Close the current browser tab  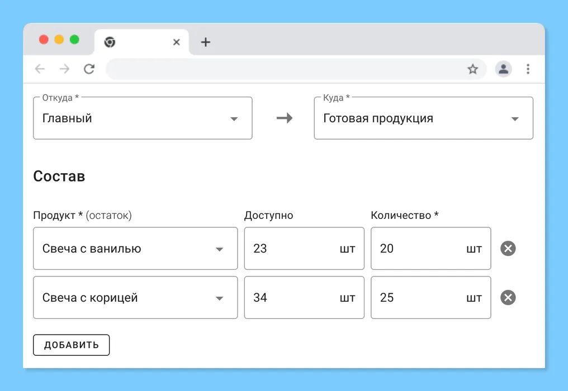pos(177,42)
